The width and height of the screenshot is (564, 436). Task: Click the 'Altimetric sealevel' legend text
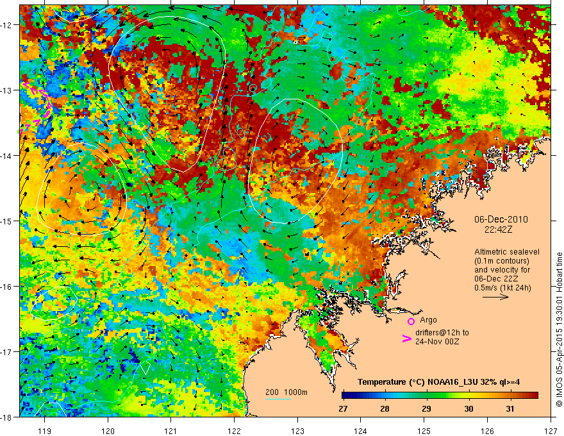pyautogui.click(x=507, y=252)
